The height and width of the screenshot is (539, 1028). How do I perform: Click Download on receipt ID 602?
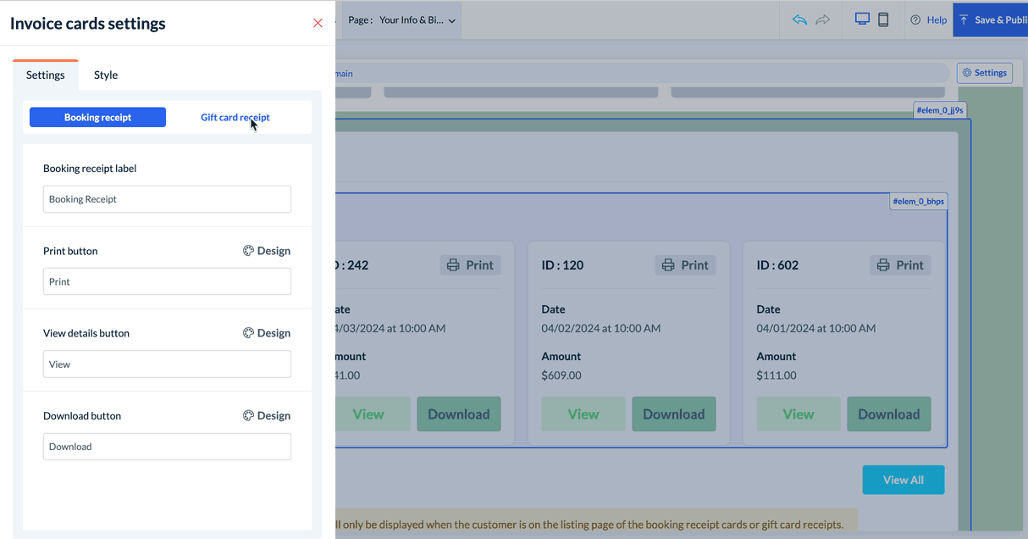click(x=889, y=414)
